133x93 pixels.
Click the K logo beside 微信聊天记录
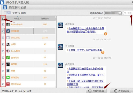(5, 7)
